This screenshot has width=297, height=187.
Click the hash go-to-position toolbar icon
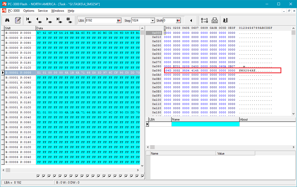tap(69, 20)
